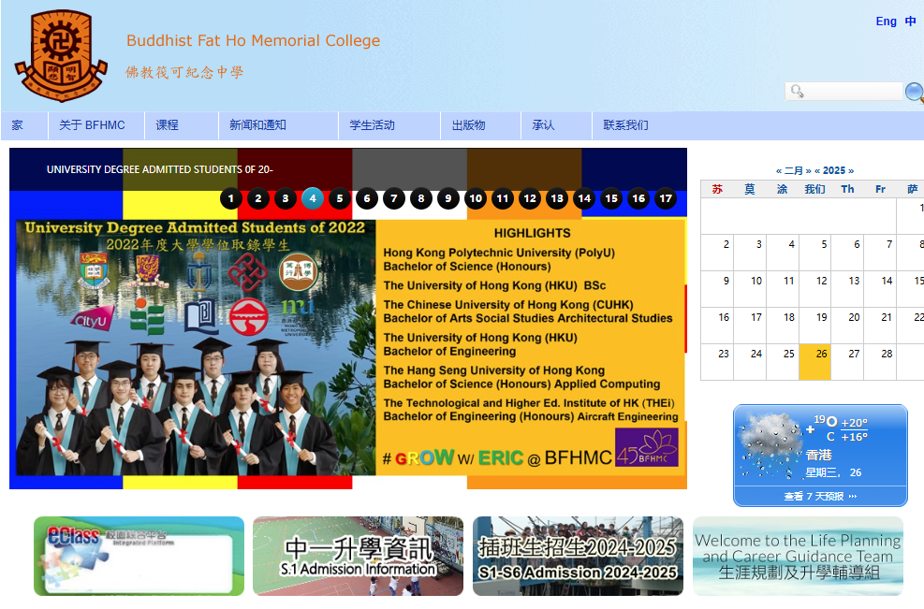Select highlighted calendar date 26
The height and width of the screenshot is (609, 924).
815,362
